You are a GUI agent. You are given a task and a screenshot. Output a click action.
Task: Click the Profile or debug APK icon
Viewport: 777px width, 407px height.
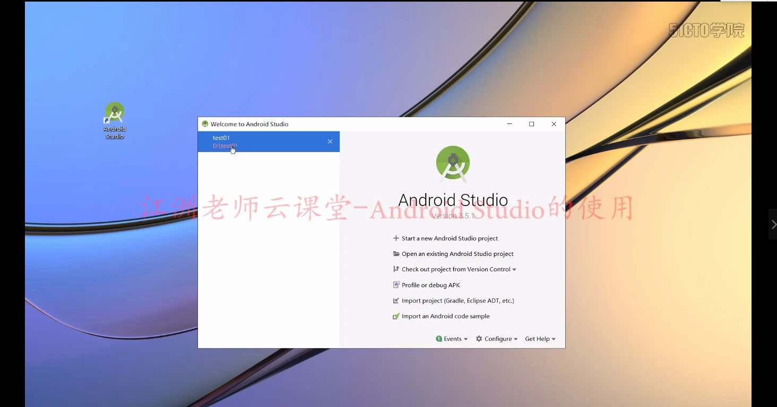tap(396, 285)
